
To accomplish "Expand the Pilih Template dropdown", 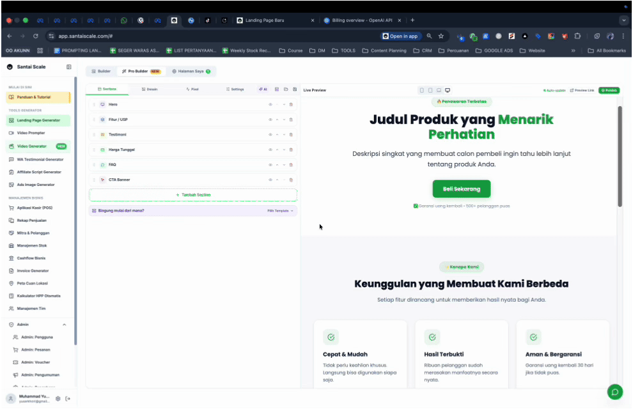I will 281,210.
